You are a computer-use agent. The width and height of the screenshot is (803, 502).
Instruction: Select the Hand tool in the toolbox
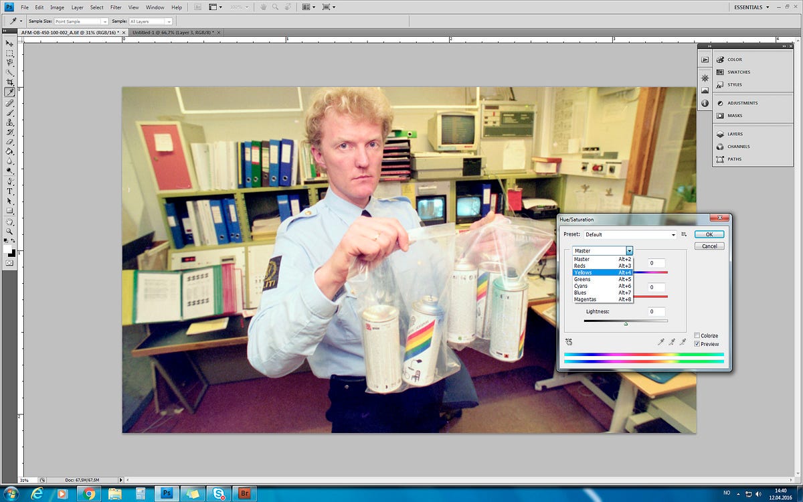[10, 222]
